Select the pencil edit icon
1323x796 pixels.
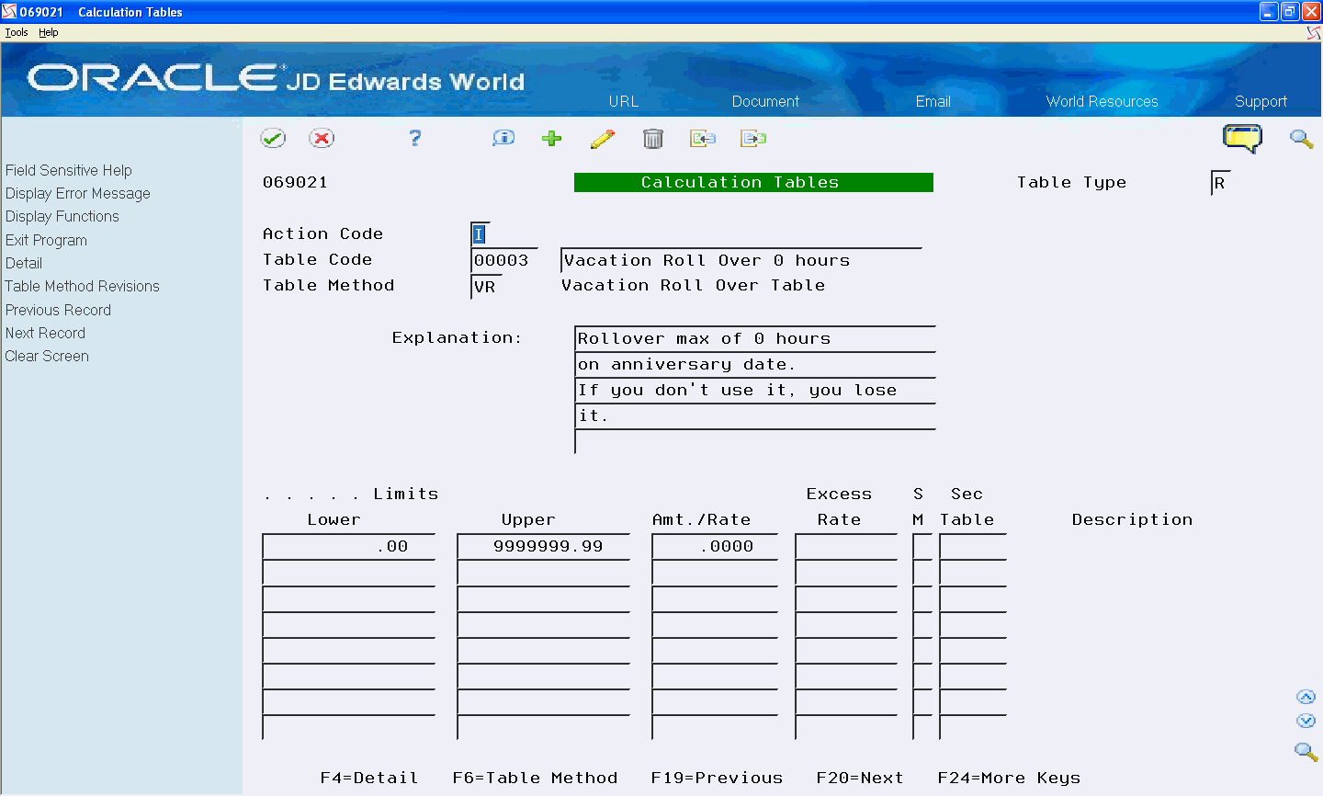[x=603, y=138]
